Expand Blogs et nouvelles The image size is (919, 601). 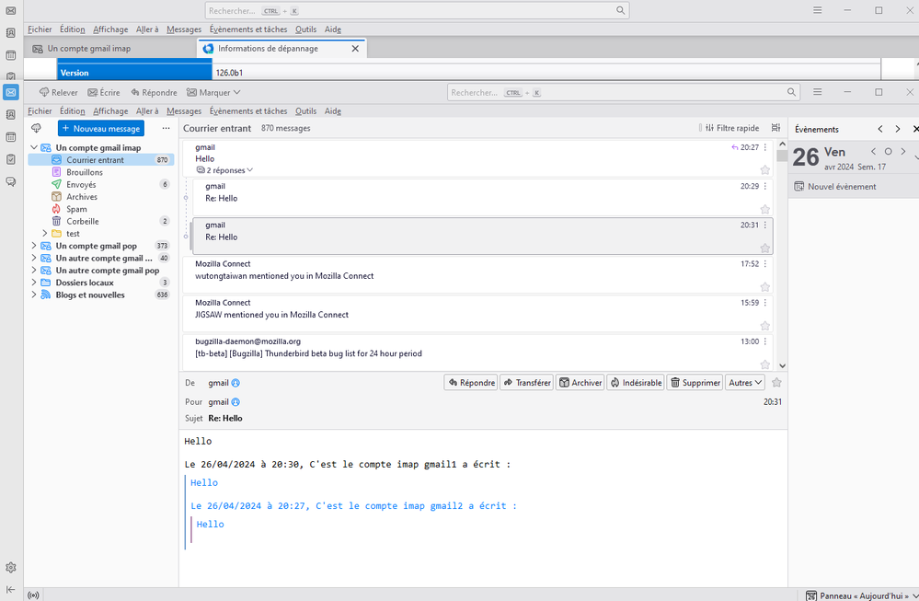(x=34, y=295)
